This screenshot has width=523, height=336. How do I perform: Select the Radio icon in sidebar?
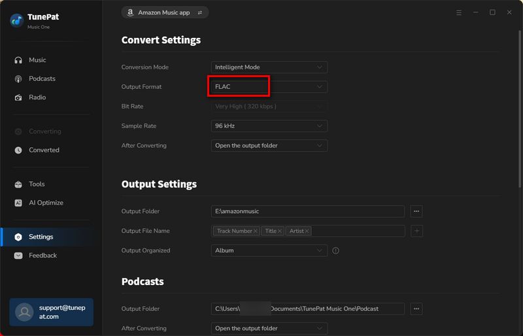18,97
